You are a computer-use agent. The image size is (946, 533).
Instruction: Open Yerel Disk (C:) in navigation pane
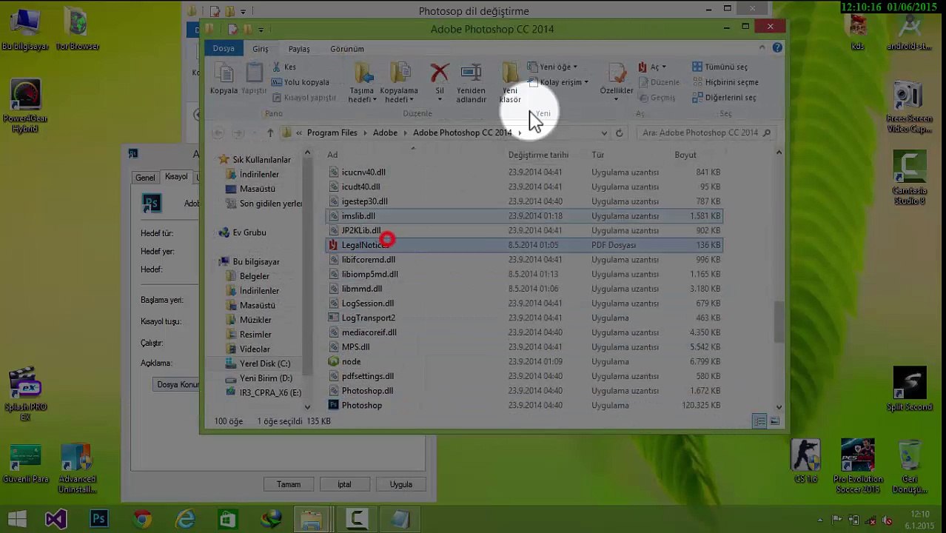(265, 363)
